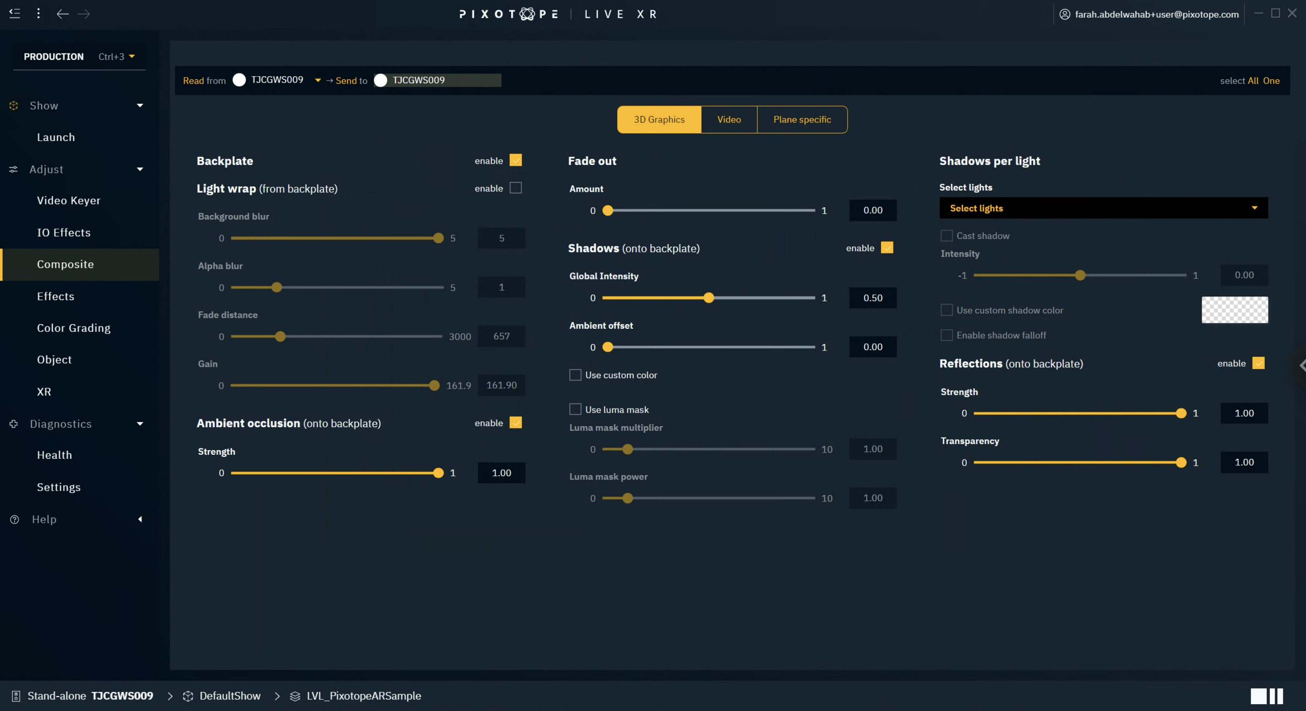Open the Settings page
The height and width of the screenshot is (711, 1306).
[59, 487]
